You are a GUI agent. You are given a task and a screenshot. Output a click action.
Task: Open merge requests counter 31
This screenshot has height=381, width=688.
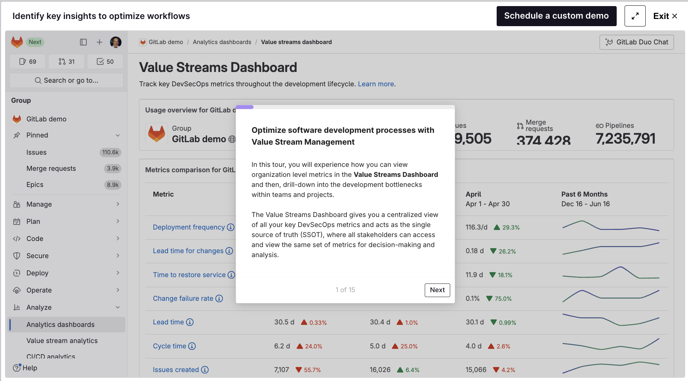click(x=67, y=62)
